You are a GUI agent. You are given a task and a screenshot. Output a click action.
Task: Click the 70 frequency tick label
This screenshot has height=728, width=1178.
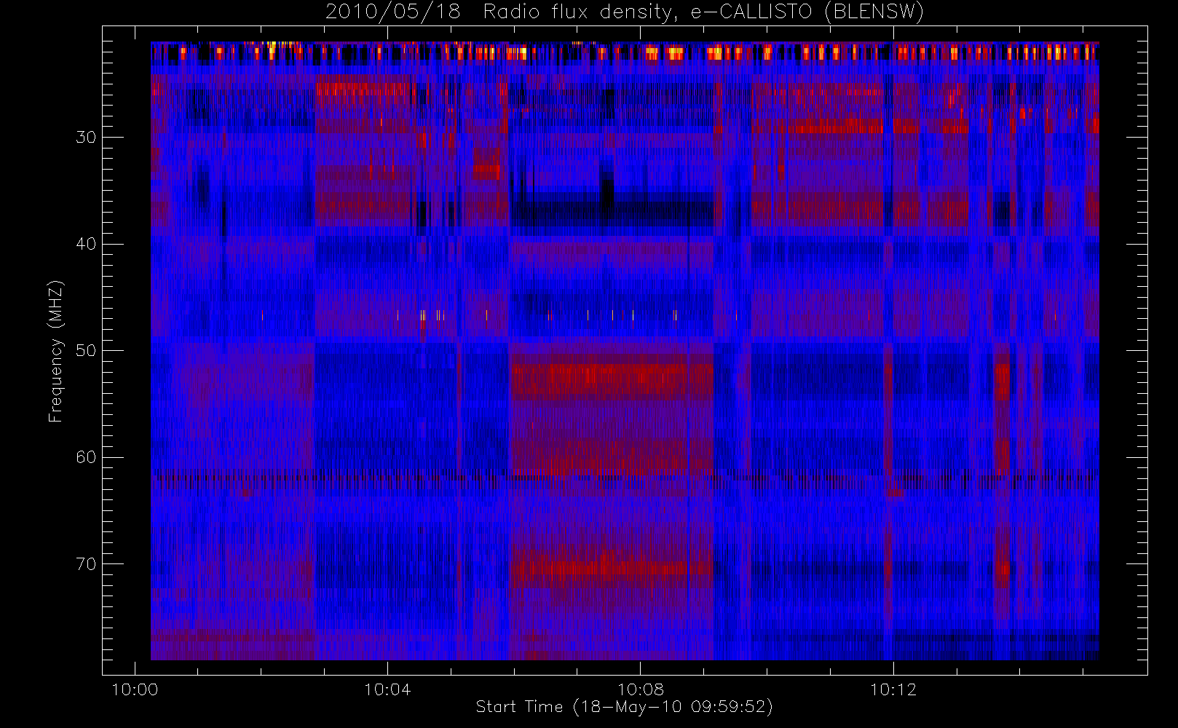point(86,563)
